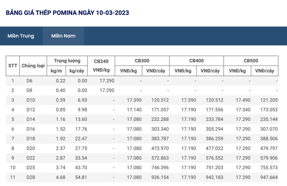Click the D14 row label
The height and width of the screenshot is (186, 287).
(x=31, y=119)
